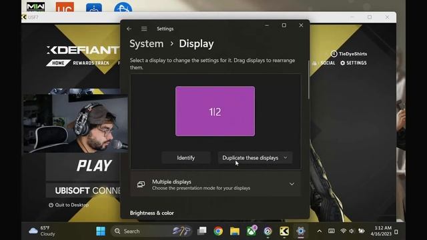This screenshot has height=240, width=427.
Task: Open the Wi-Fi network tray icon
Action: point(343,231)
